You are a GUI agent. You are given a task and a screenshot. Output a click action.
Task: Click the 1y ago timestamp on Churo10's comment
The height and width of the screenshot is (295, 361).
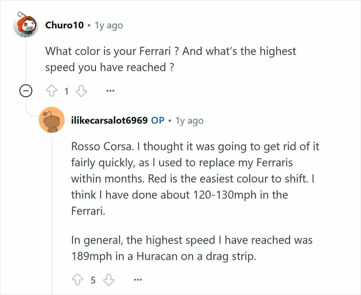(109, 25)
